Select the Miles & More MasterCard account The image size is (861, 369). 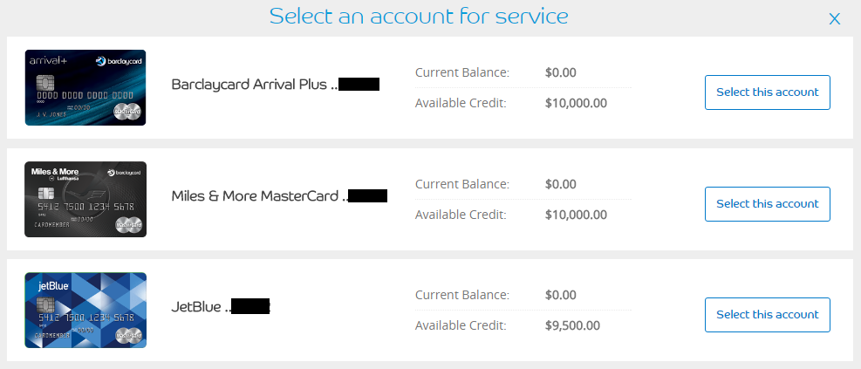pyautogui.click(x=767, y=203)
